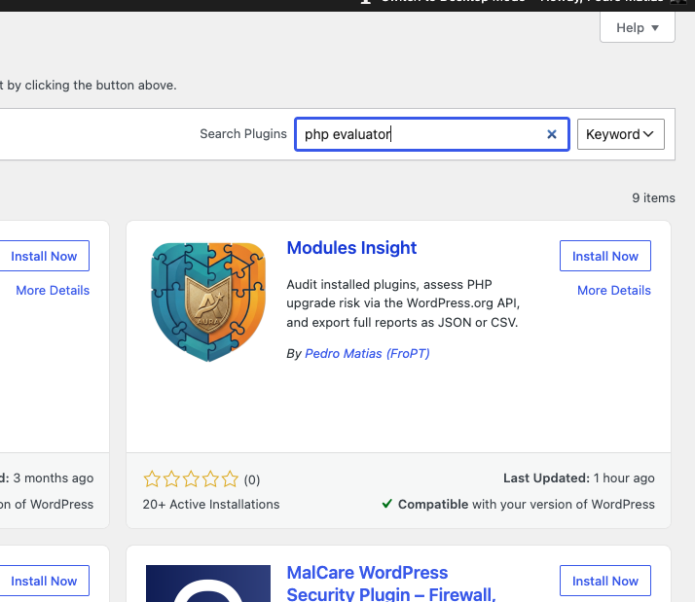This screenshot has height=602, width=695.
Task: Click the MalCare plugin thumbnail
Action: [x=208, y=584]
